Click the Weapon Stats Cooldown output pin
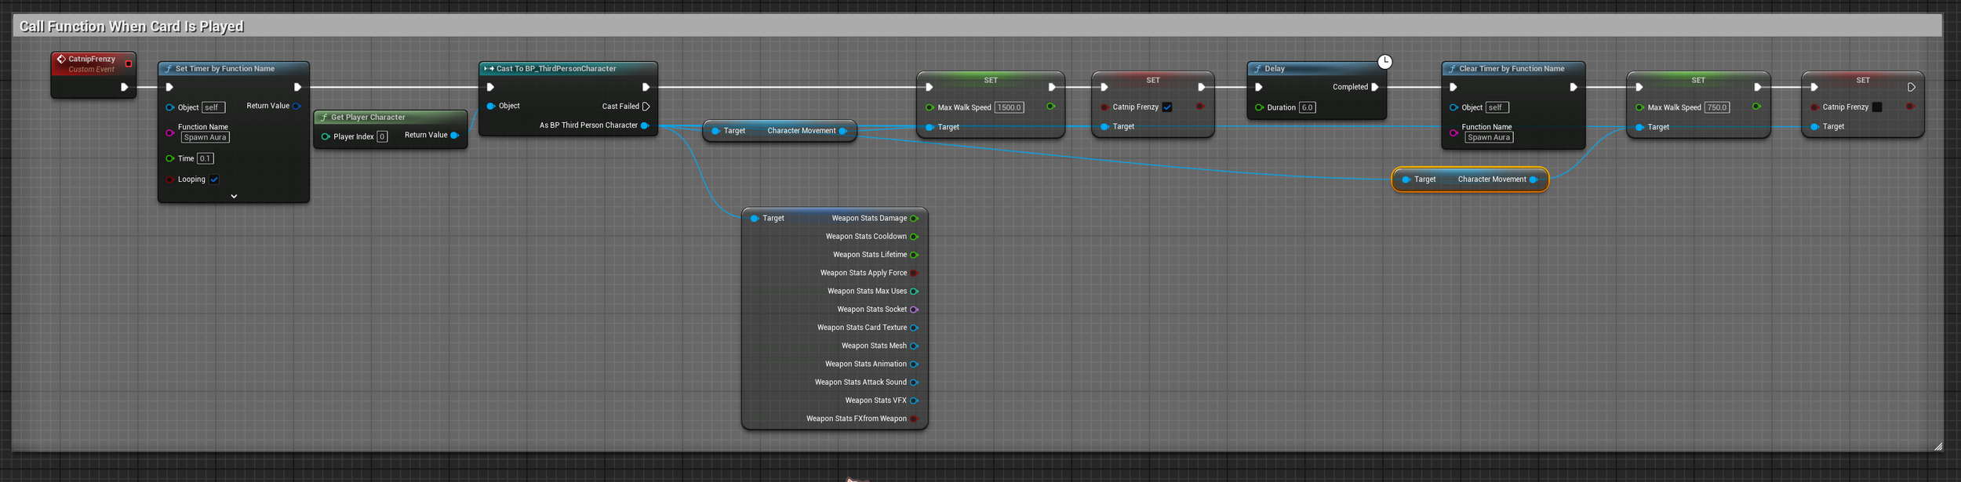Image resolution: width=1961 pixels, height=482 pixels. point(914,237)
